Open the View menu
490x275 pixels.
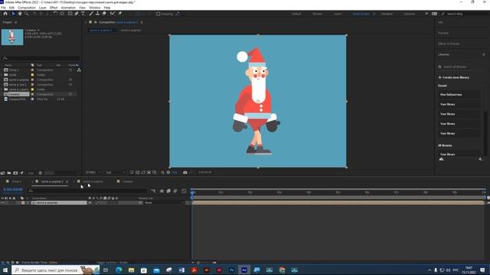[82, 8]
